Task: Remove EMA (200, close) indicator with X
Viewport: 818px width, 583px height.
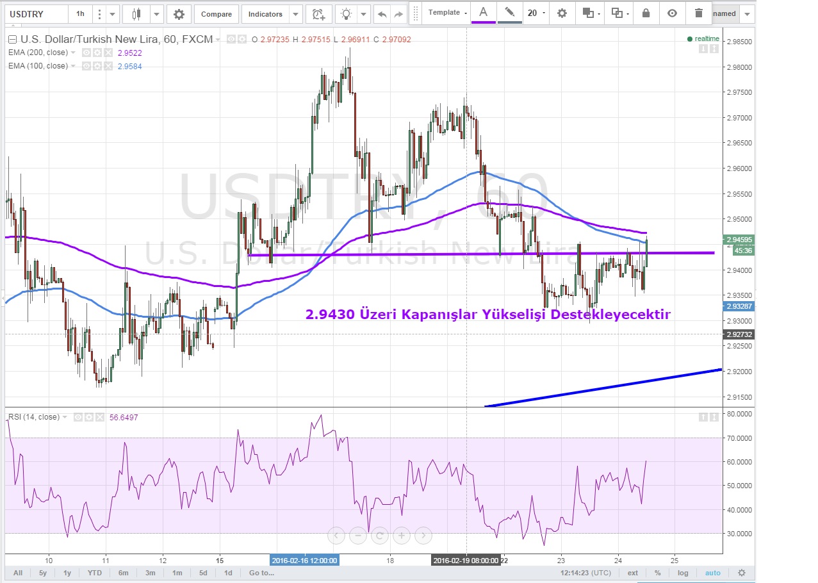Action: (108, 53)
